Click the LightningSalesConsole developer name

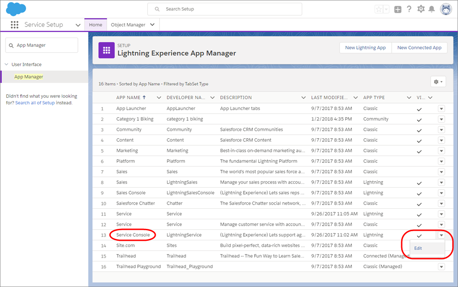point(191,193)
